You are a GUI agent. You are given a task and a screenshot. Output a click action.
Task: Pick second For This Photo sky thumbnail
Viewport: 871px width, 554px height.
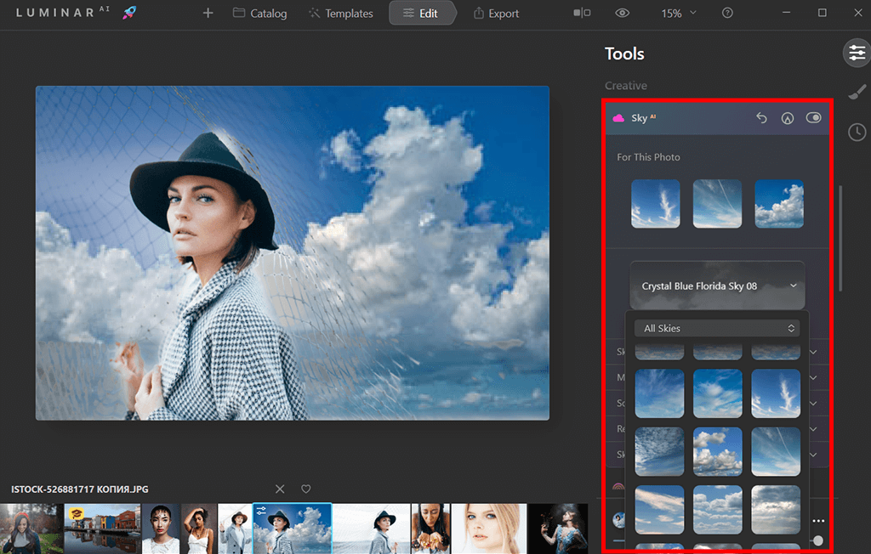click(x=717, y=203)
